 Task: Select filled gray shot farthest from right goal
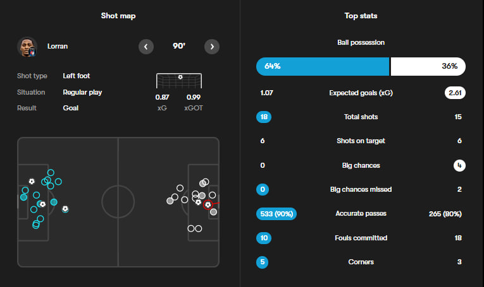(x=170, y=201)
